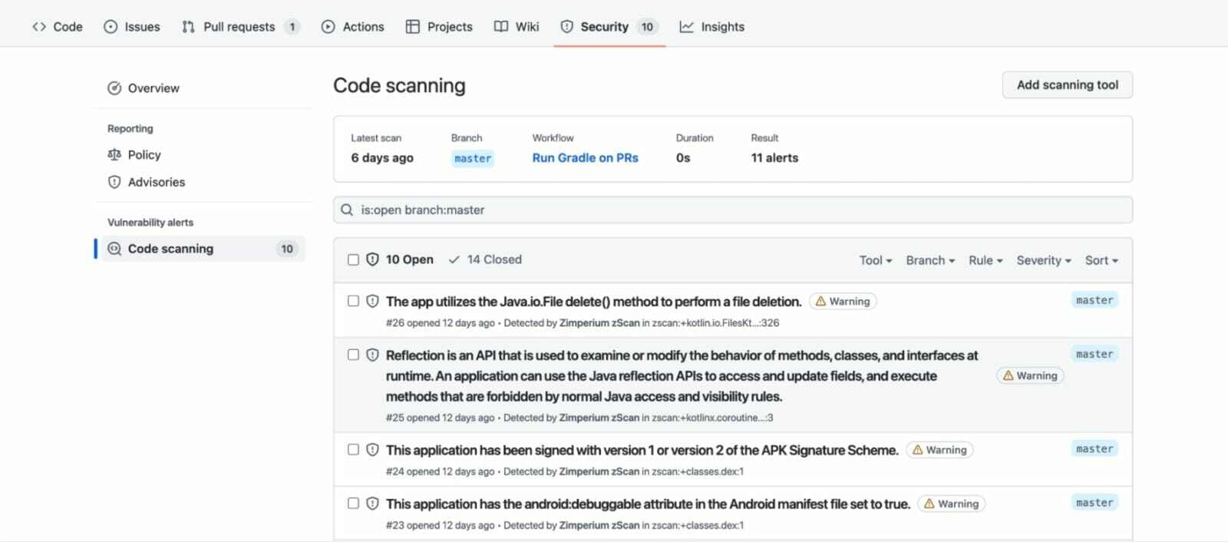Click the Wiki book icon
This screenshot has width=1228, height=542.
click(501, 27)
